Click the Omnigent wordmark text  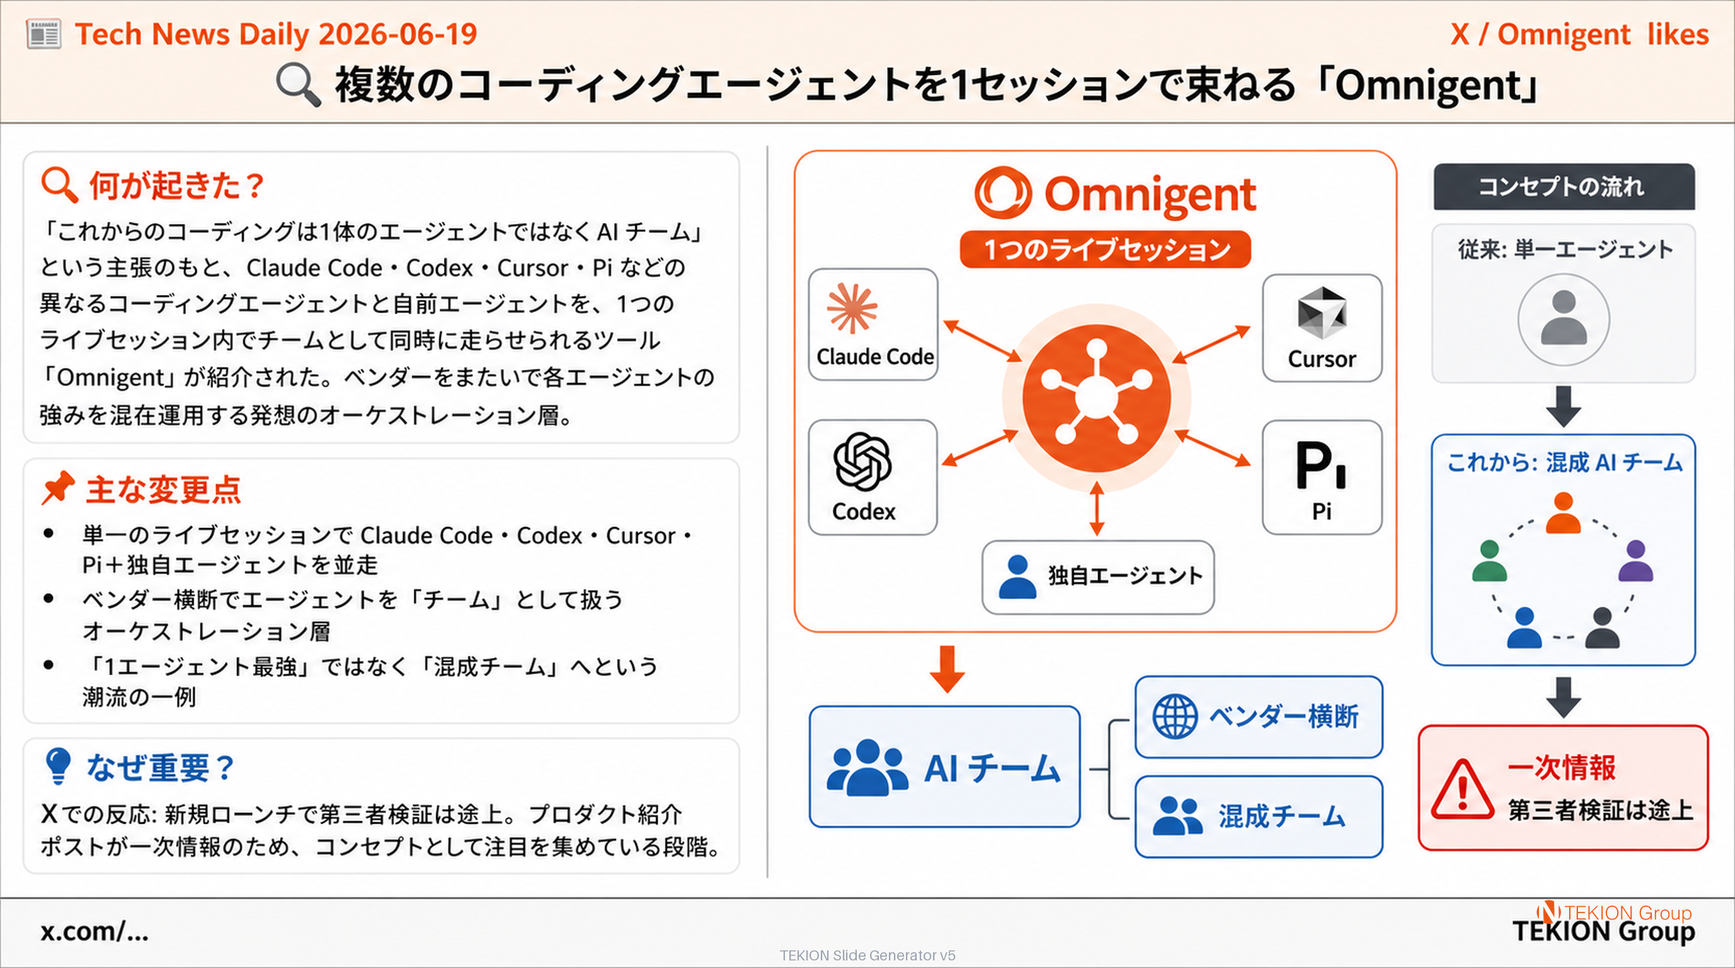pyautogui.click(x=1151, y=195)
